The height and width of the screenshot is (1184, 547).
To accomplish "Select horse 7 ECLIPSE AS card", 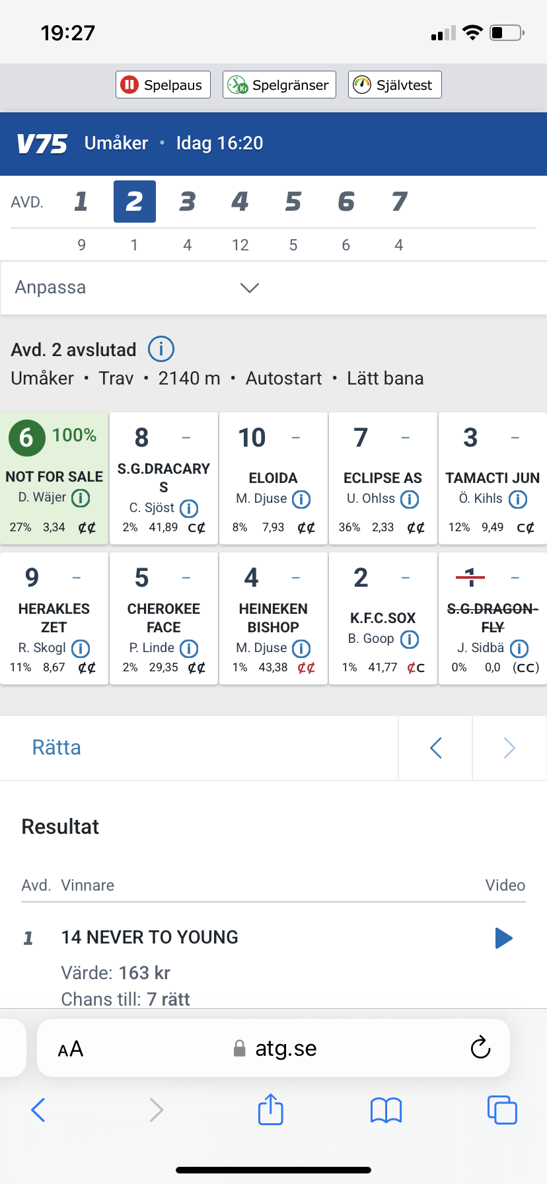I will pyautogui.click(x=383, y=478).
